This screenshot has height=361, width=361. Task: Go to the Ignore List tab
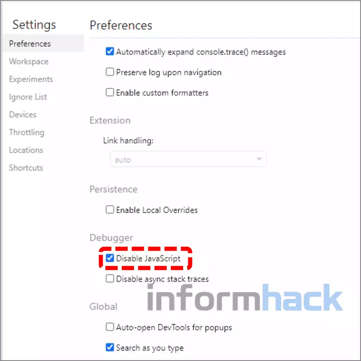(28, 97)
